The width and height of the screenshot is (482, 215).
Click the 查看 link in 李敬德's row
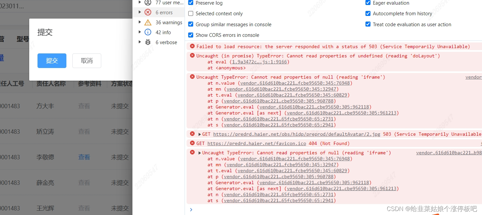(84, 157)
